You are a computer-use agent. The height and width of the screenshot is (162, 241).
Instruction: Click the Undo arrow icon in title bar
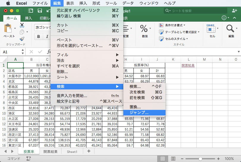click(48, 11)
